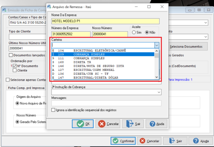Select Novo Arquivo de Remessa radio

tap(17, 103)
